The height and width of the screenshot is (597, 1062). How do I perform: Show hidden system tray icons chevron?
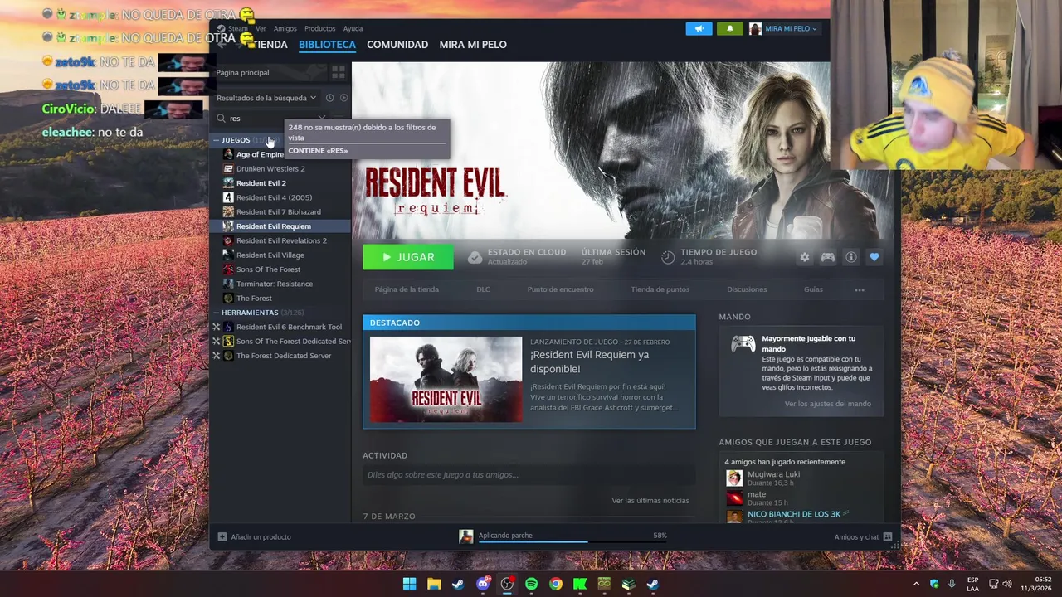(916, 584)
